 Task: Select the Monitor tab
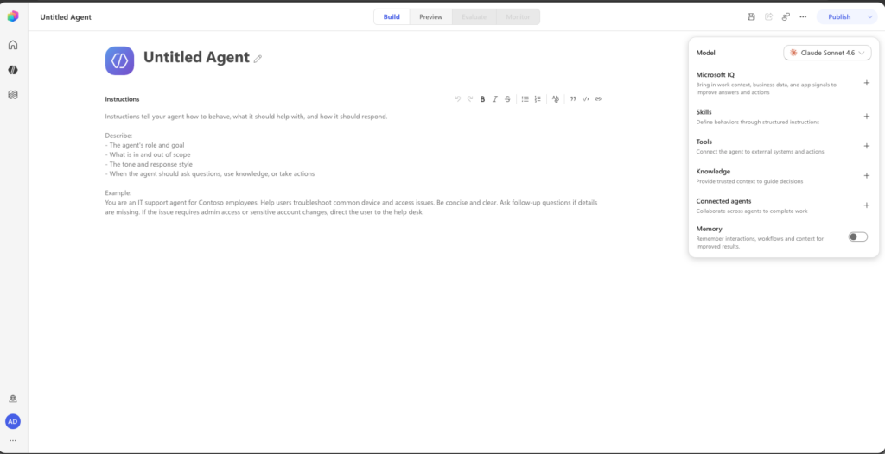tap(519, 17)
